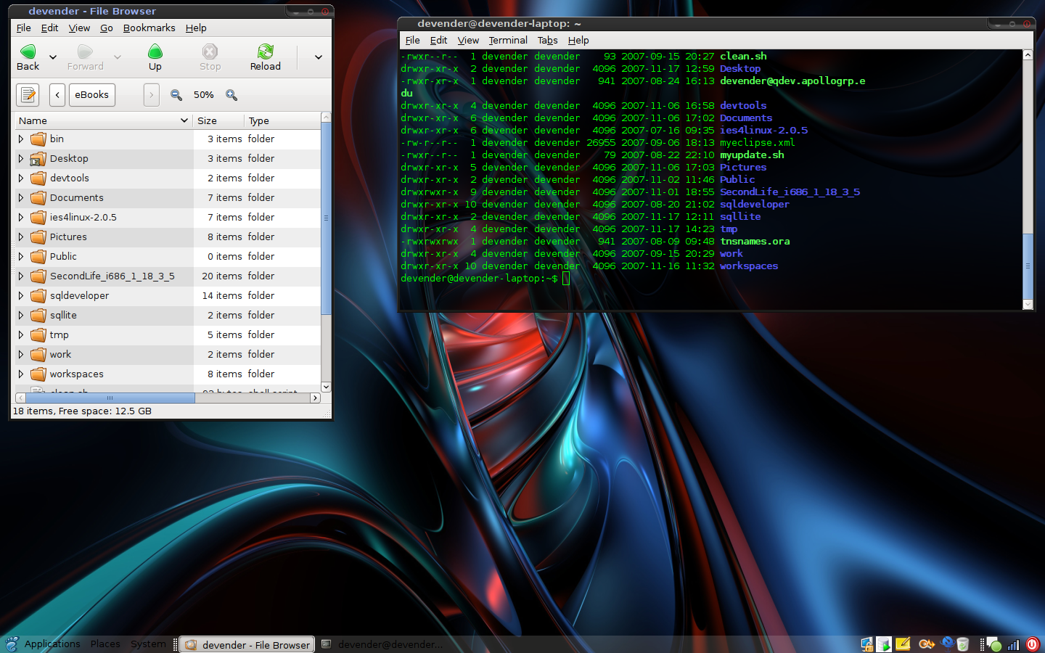1045x653 pixels.
Task: Click the network signal bars icon
Action: pyautogui.click(x=1013, y=644)
